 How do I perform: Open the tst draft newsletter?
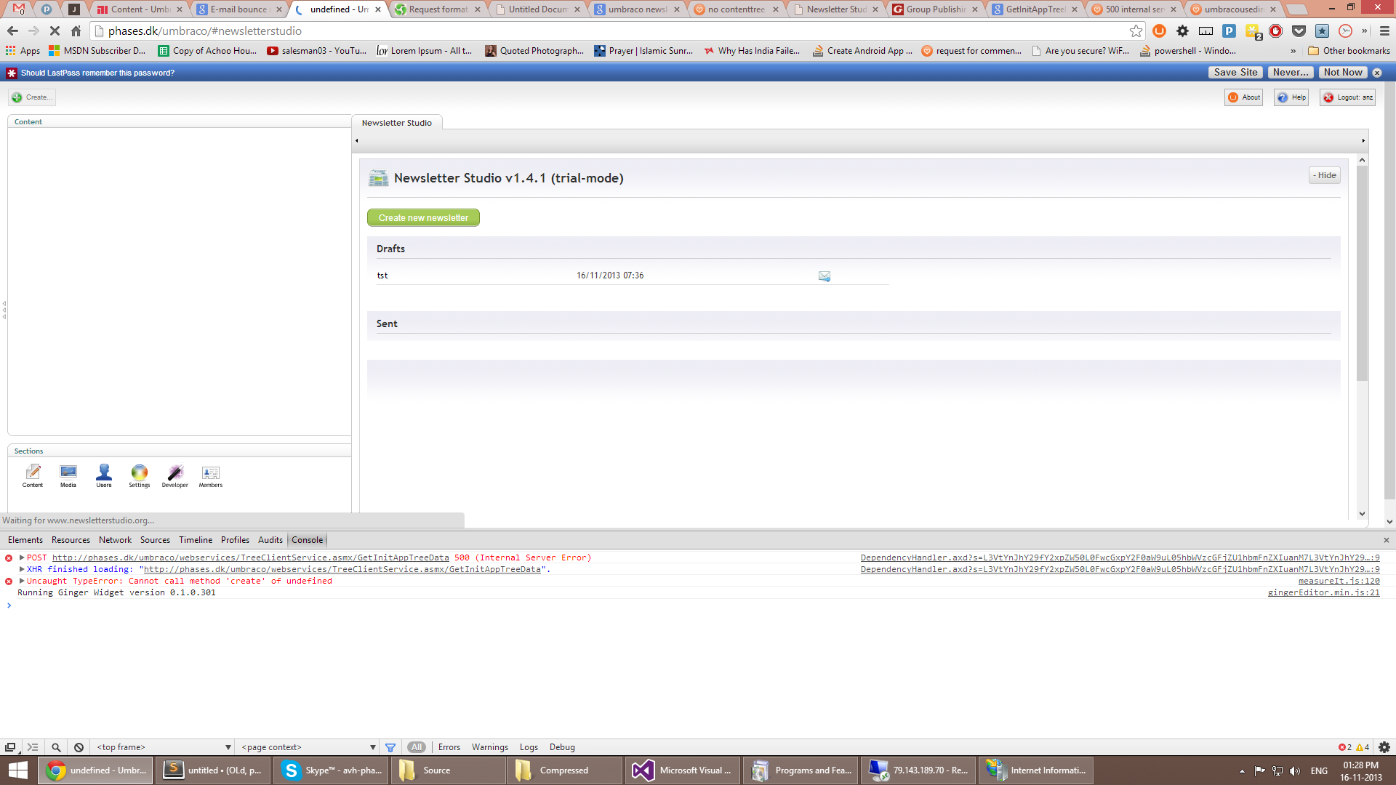click(x=382, y=275)
